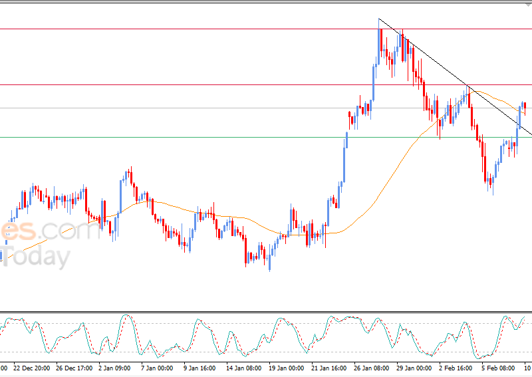Click the 21 Jan 16:00 date label
This screenshot has width=532, height=377.
[327, 368]
